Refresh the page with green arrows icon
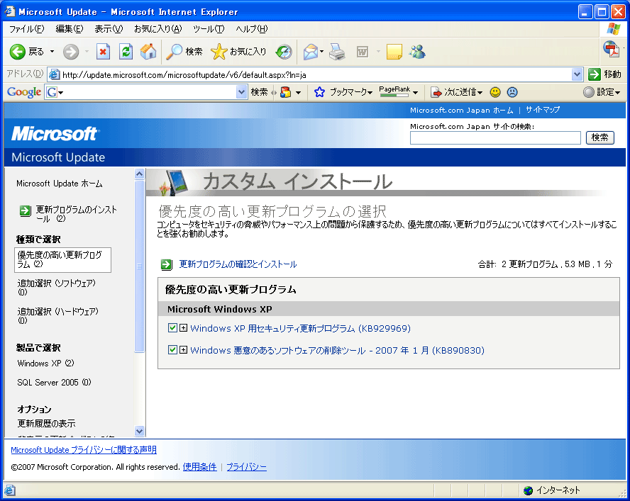 click(126, 52)
